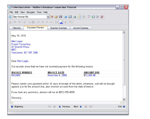Open the File menu
The width and height of the screenshot is (150, 119).
pos(11,12)
